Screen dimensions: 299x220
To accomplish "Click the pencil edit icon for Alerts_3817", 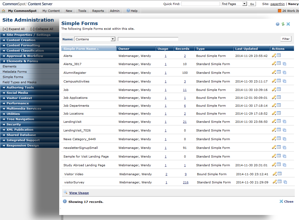I will [274, 63].
